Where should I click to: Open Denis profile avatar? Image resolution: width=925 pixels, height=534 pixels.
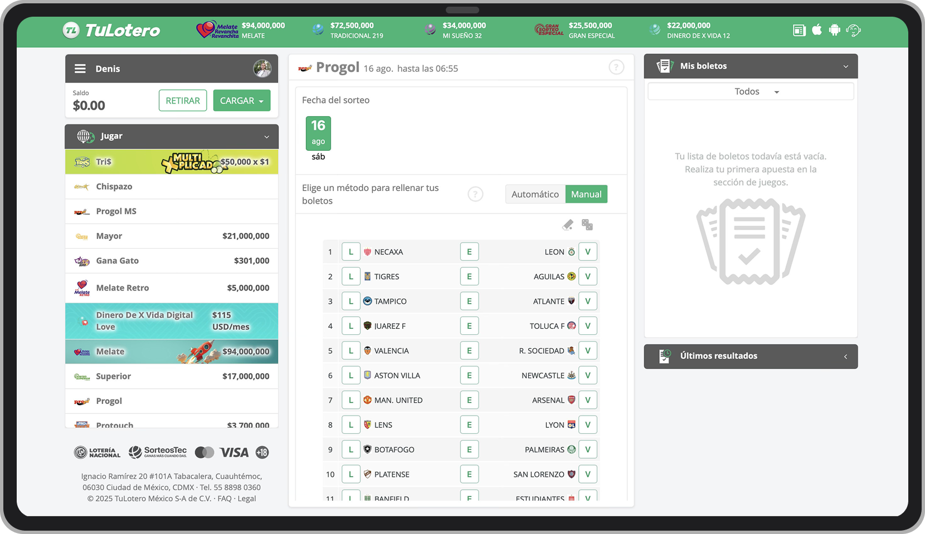262,68
